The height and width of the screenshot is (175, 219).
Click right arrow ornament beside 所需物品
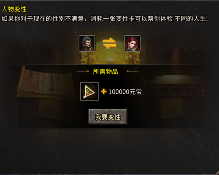coord(133,71)
